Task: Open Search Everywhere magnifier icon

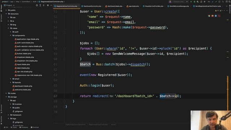Action: coord(230,1)
